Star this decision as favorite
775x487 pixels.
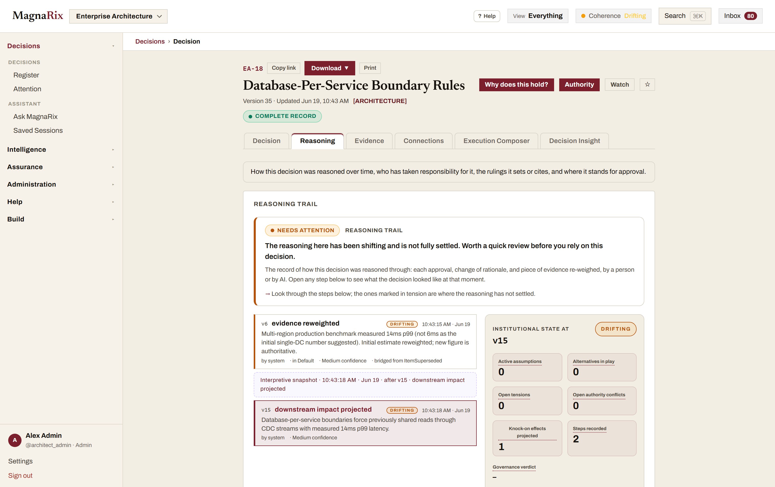tap(647, 85)
